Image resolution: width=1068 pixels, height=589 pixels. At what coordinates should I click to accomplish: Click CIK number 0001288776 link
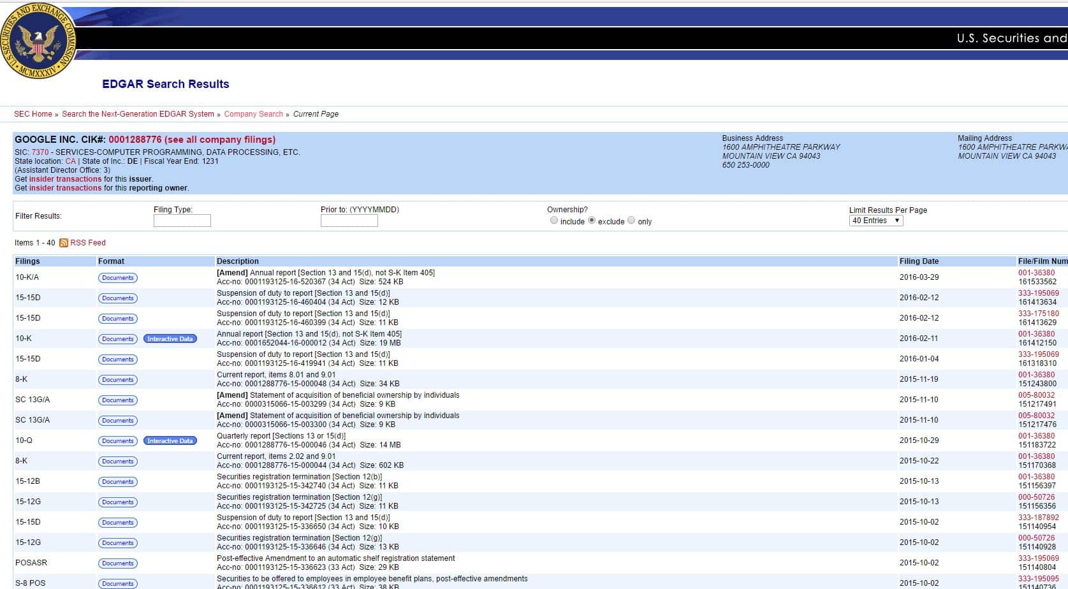(x=135, y=140)
